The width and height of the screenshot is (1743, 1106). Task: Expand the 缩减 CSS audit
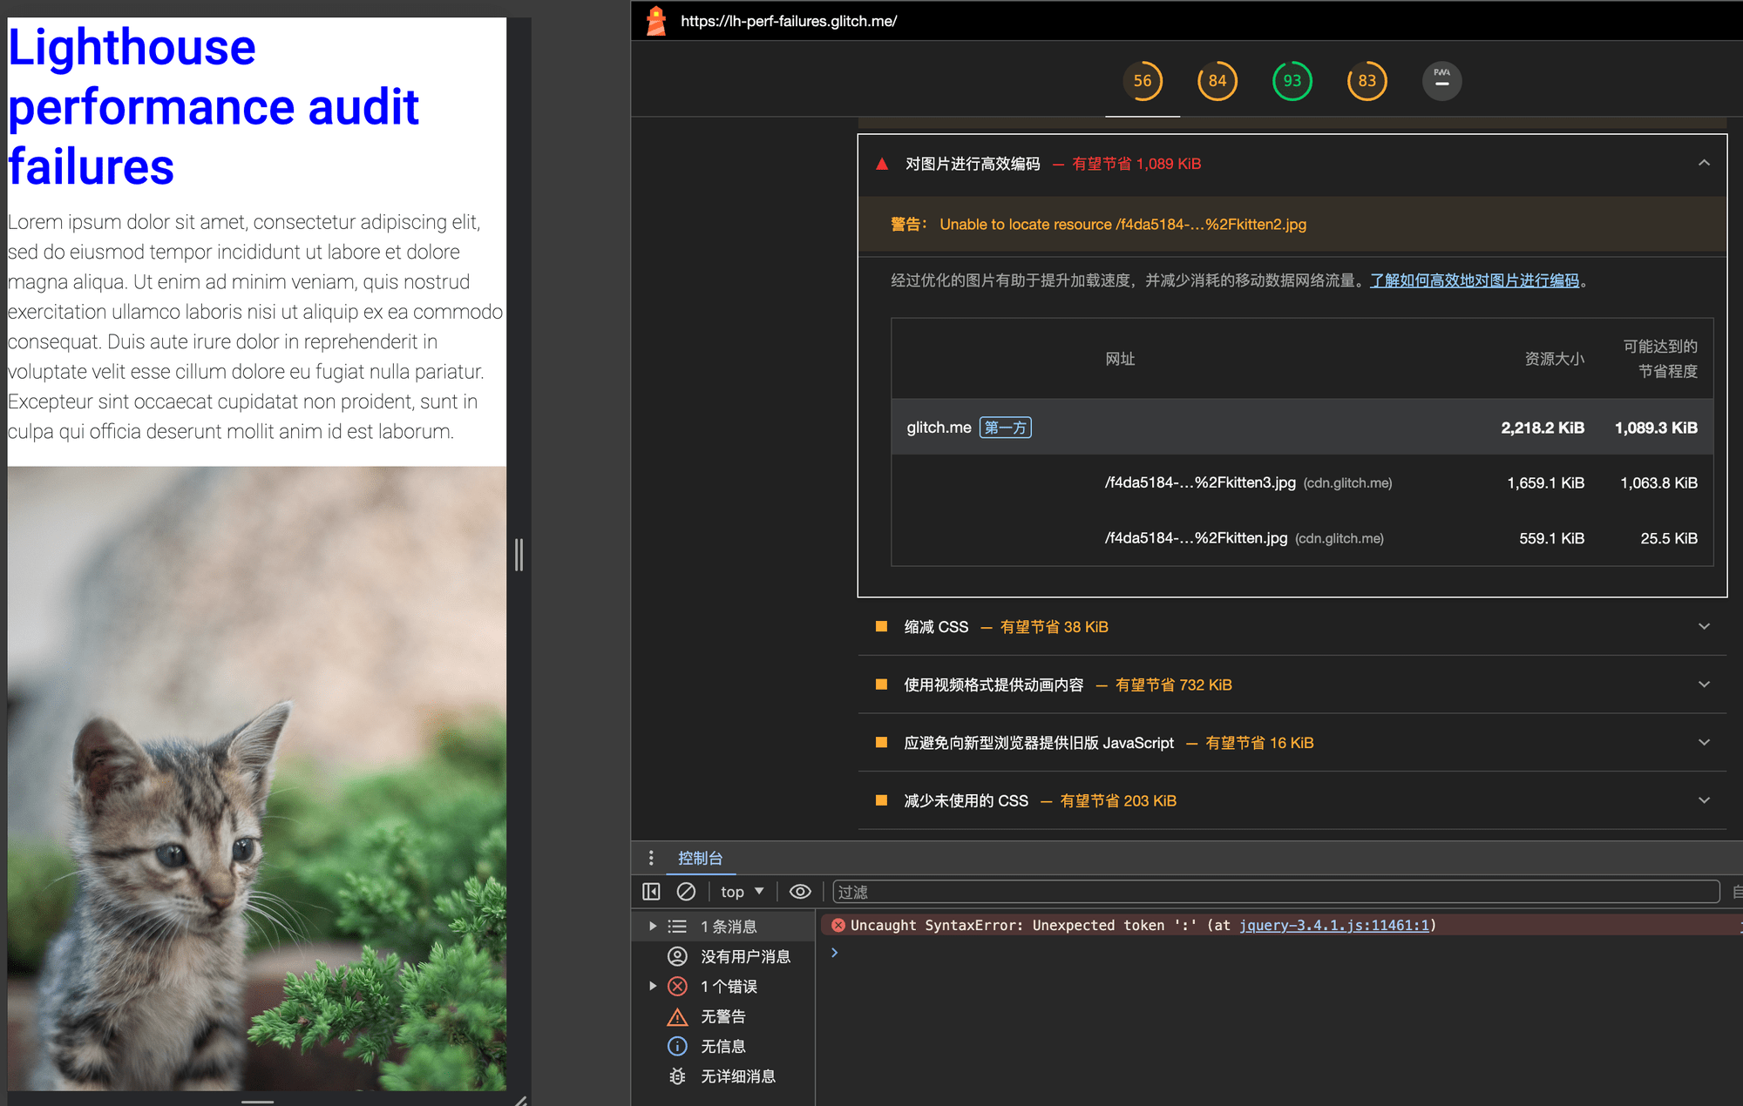(x=1704, y=627)
